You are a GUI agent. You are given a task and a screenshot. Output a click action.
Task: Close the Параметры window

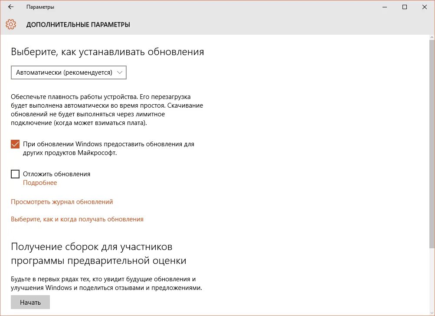(x=425, y=7)
